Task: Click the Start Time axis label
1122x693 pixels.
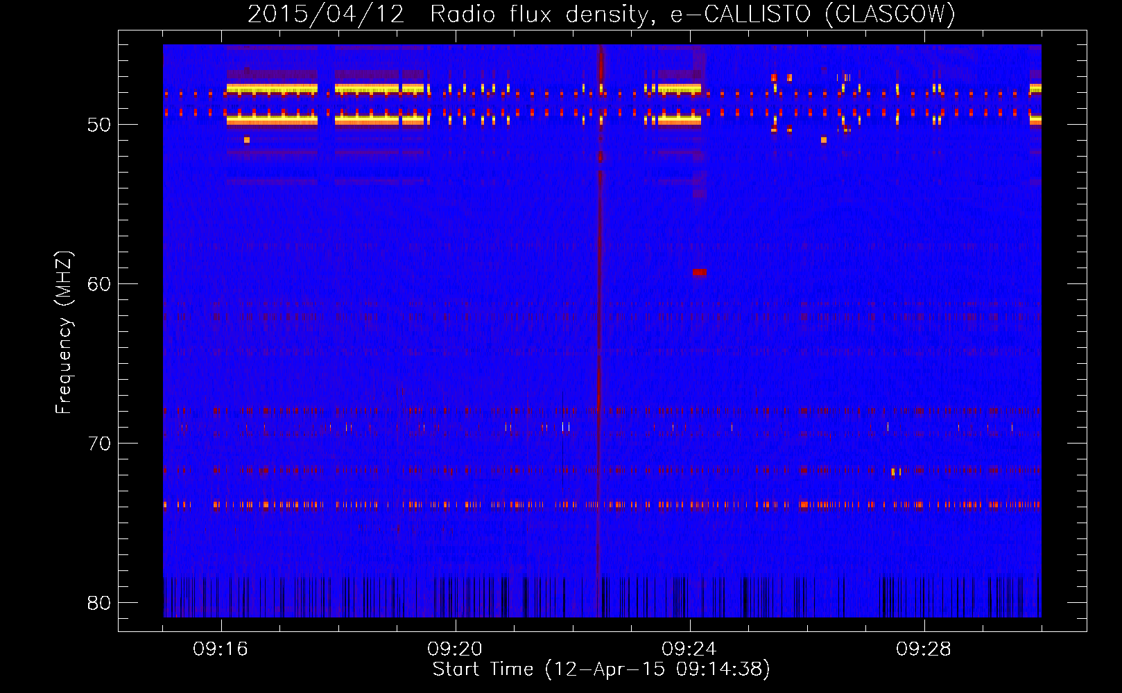Action: point(601,669)
